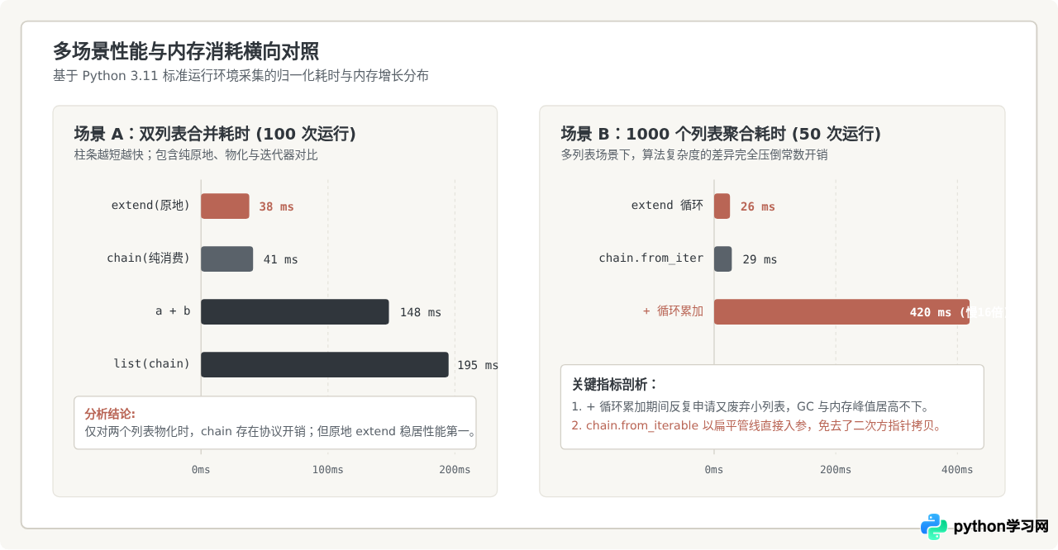Click the value '41 ms'

(x=281, y=260)
